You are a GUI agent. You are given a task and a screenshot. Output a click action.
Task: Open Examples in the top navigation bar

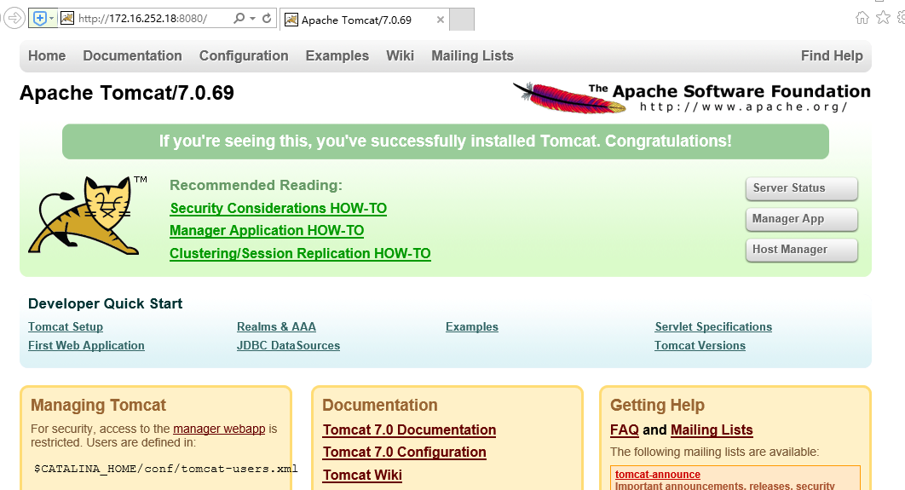337,56
